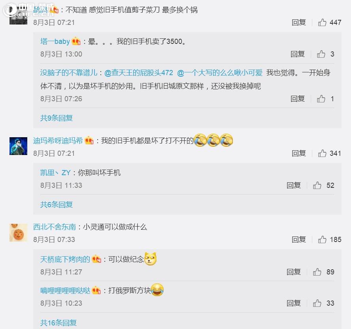This screenshot has width=351, height=329.
Task: Reply to 凯里丶ZY's comment
Action: point(293,185)
